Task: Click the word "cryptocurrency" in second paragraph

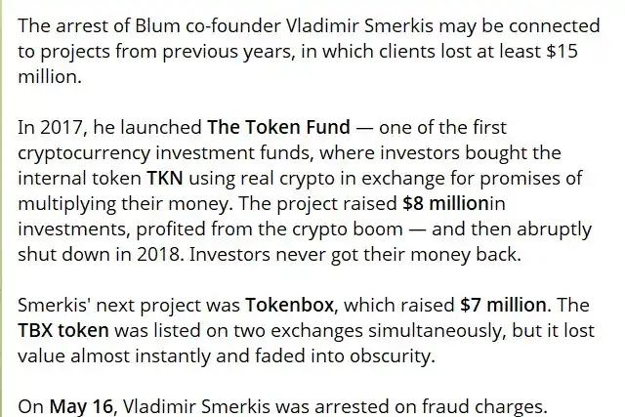Action: 84,154
